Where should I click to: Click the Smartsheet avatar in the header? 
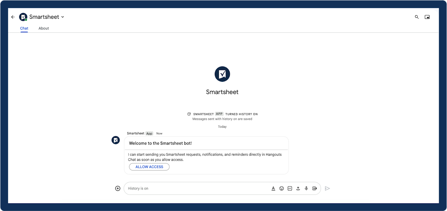pyautogui.click(x=23, y=17)
